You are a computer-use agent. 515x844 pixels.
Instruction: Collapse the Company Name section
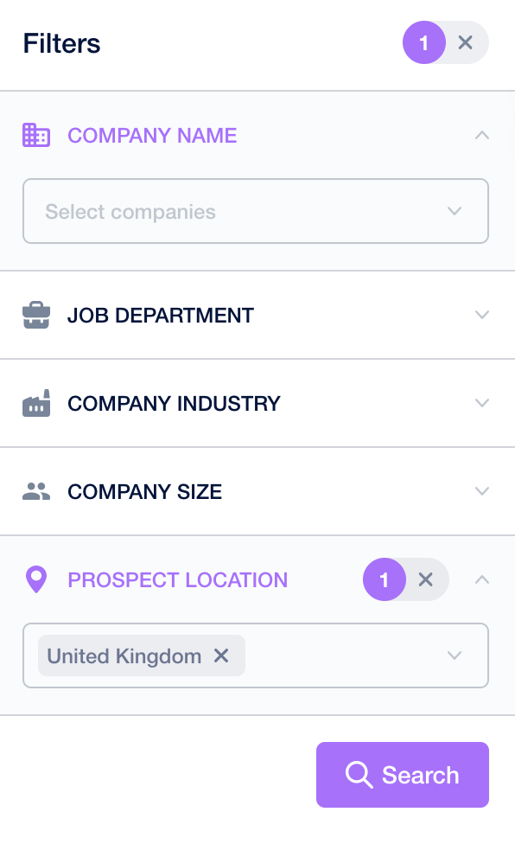click(x=482, y=135)
